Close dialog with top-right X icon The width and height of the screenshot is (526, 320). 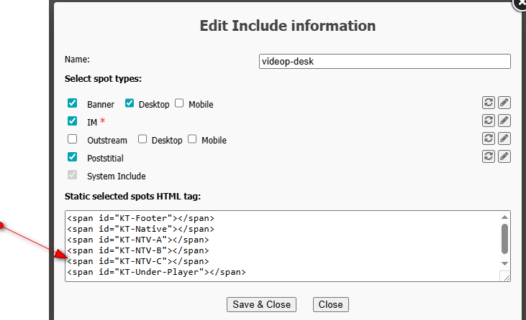520,3
